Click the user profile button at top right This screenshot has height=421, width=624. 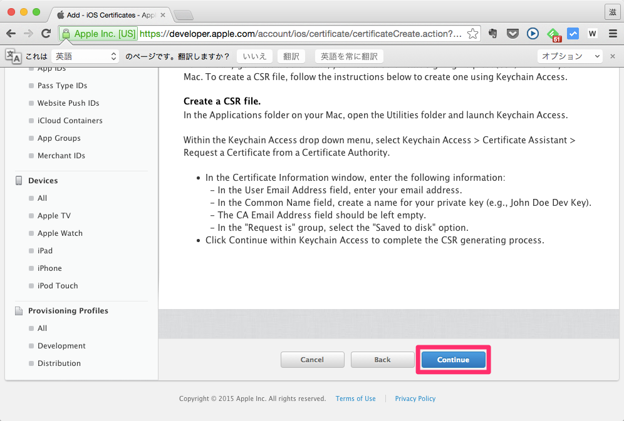613,12
